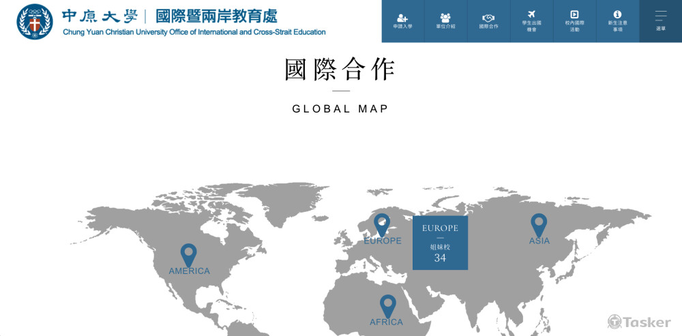Click the Chung Yuan University crest logo

(x=34, y=22)
